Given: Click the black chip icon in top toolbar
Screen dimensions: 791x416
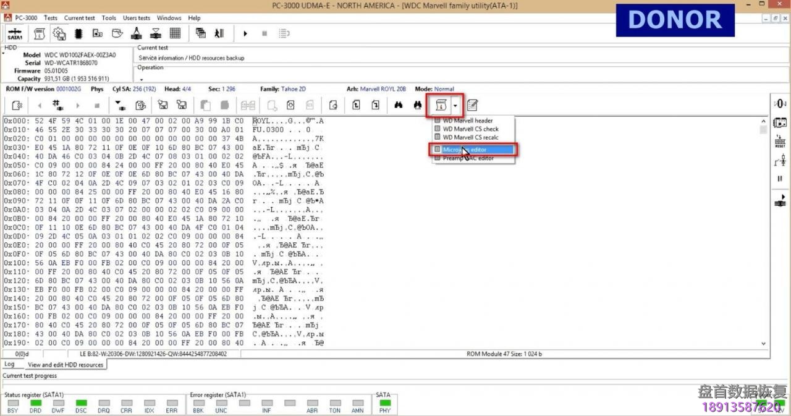Looking at the screenshot, I should tap(79, 33).
